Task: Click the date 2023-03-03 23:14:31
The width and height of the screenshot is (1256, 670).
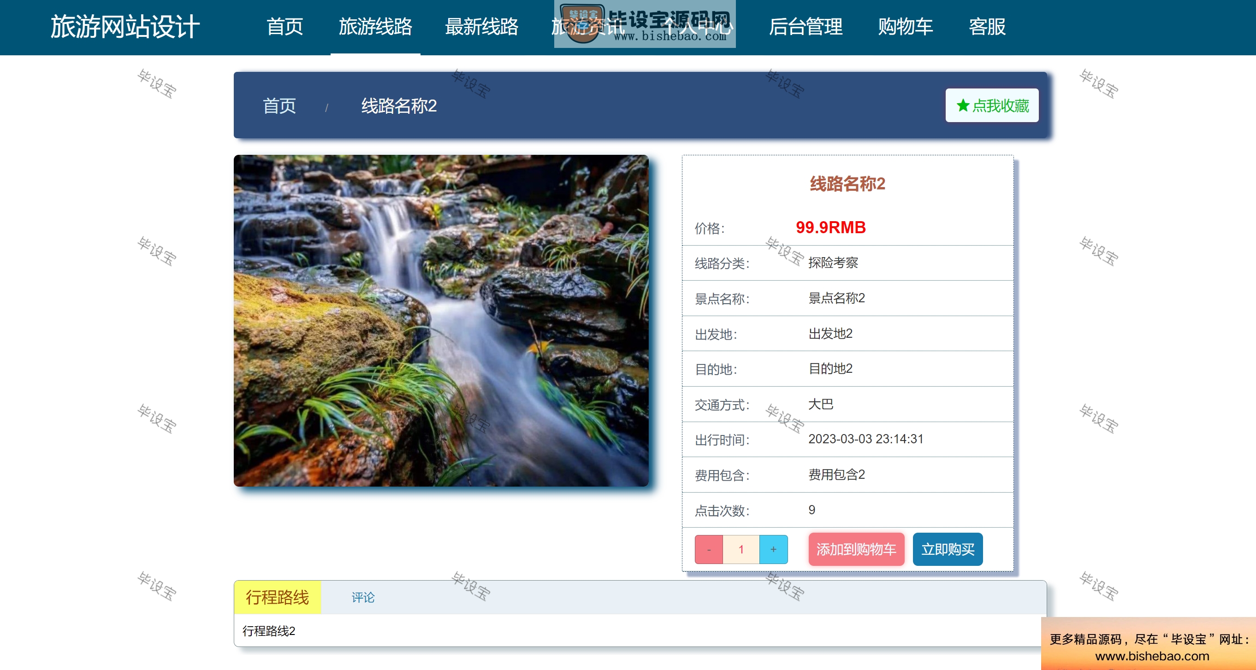Action: click(x=865, y=439)
